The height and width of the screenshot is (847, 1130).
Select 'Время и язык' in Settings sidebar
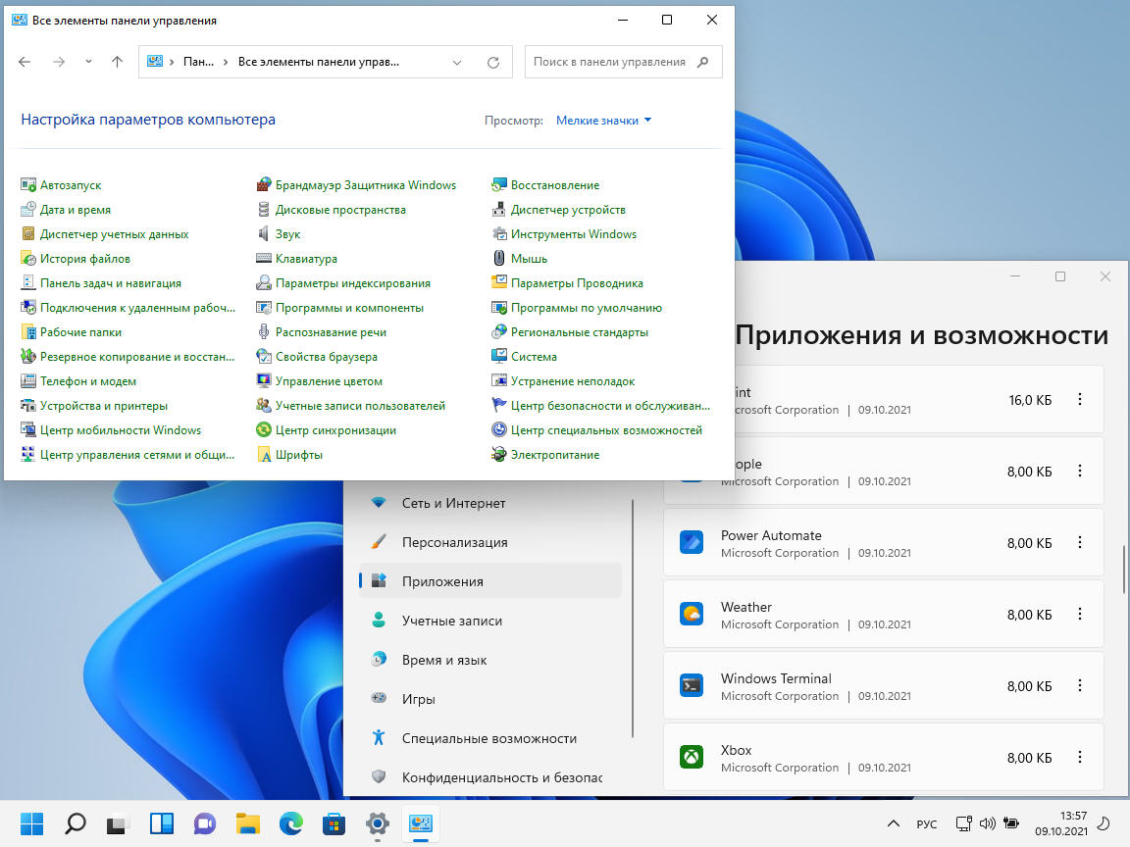click(443, 660)
